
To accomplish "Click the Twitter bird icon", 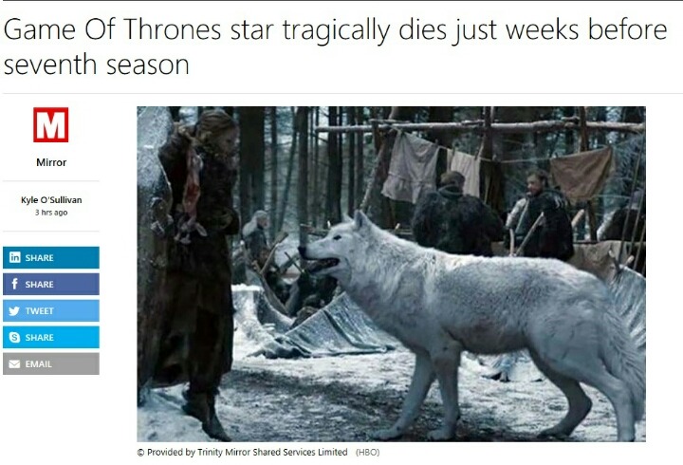I will [14, 310].
